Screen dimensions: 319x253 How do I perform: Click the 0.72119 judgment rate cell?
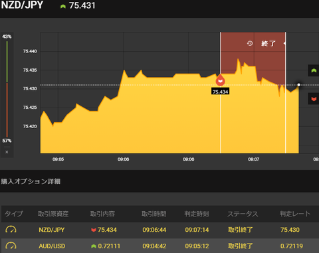292,246
